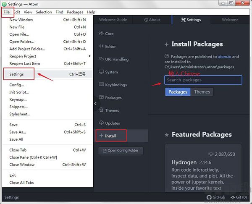
Task: Open the Editor settings section
Action: pyautogui.click(x=110, y=47)
